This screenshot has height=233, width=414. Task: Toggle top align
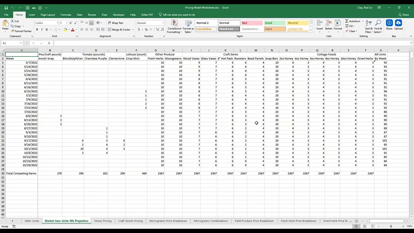click(82, 23)
